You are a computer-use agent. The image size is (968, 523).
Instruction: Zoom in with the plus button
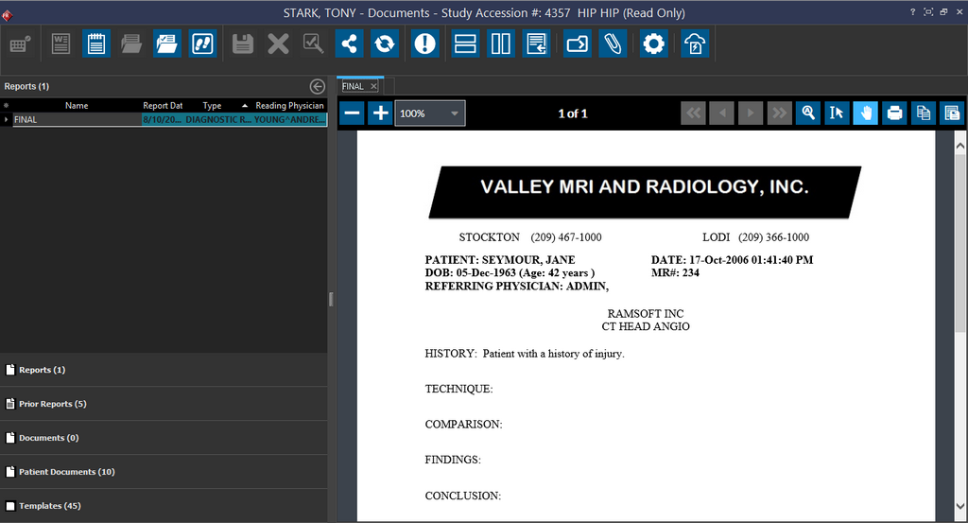[x=380, y=113]
